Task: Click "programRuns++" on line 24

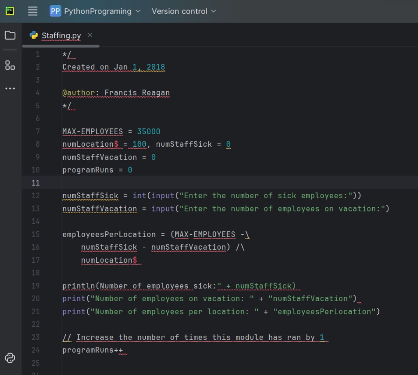Action: click(93, 350)
